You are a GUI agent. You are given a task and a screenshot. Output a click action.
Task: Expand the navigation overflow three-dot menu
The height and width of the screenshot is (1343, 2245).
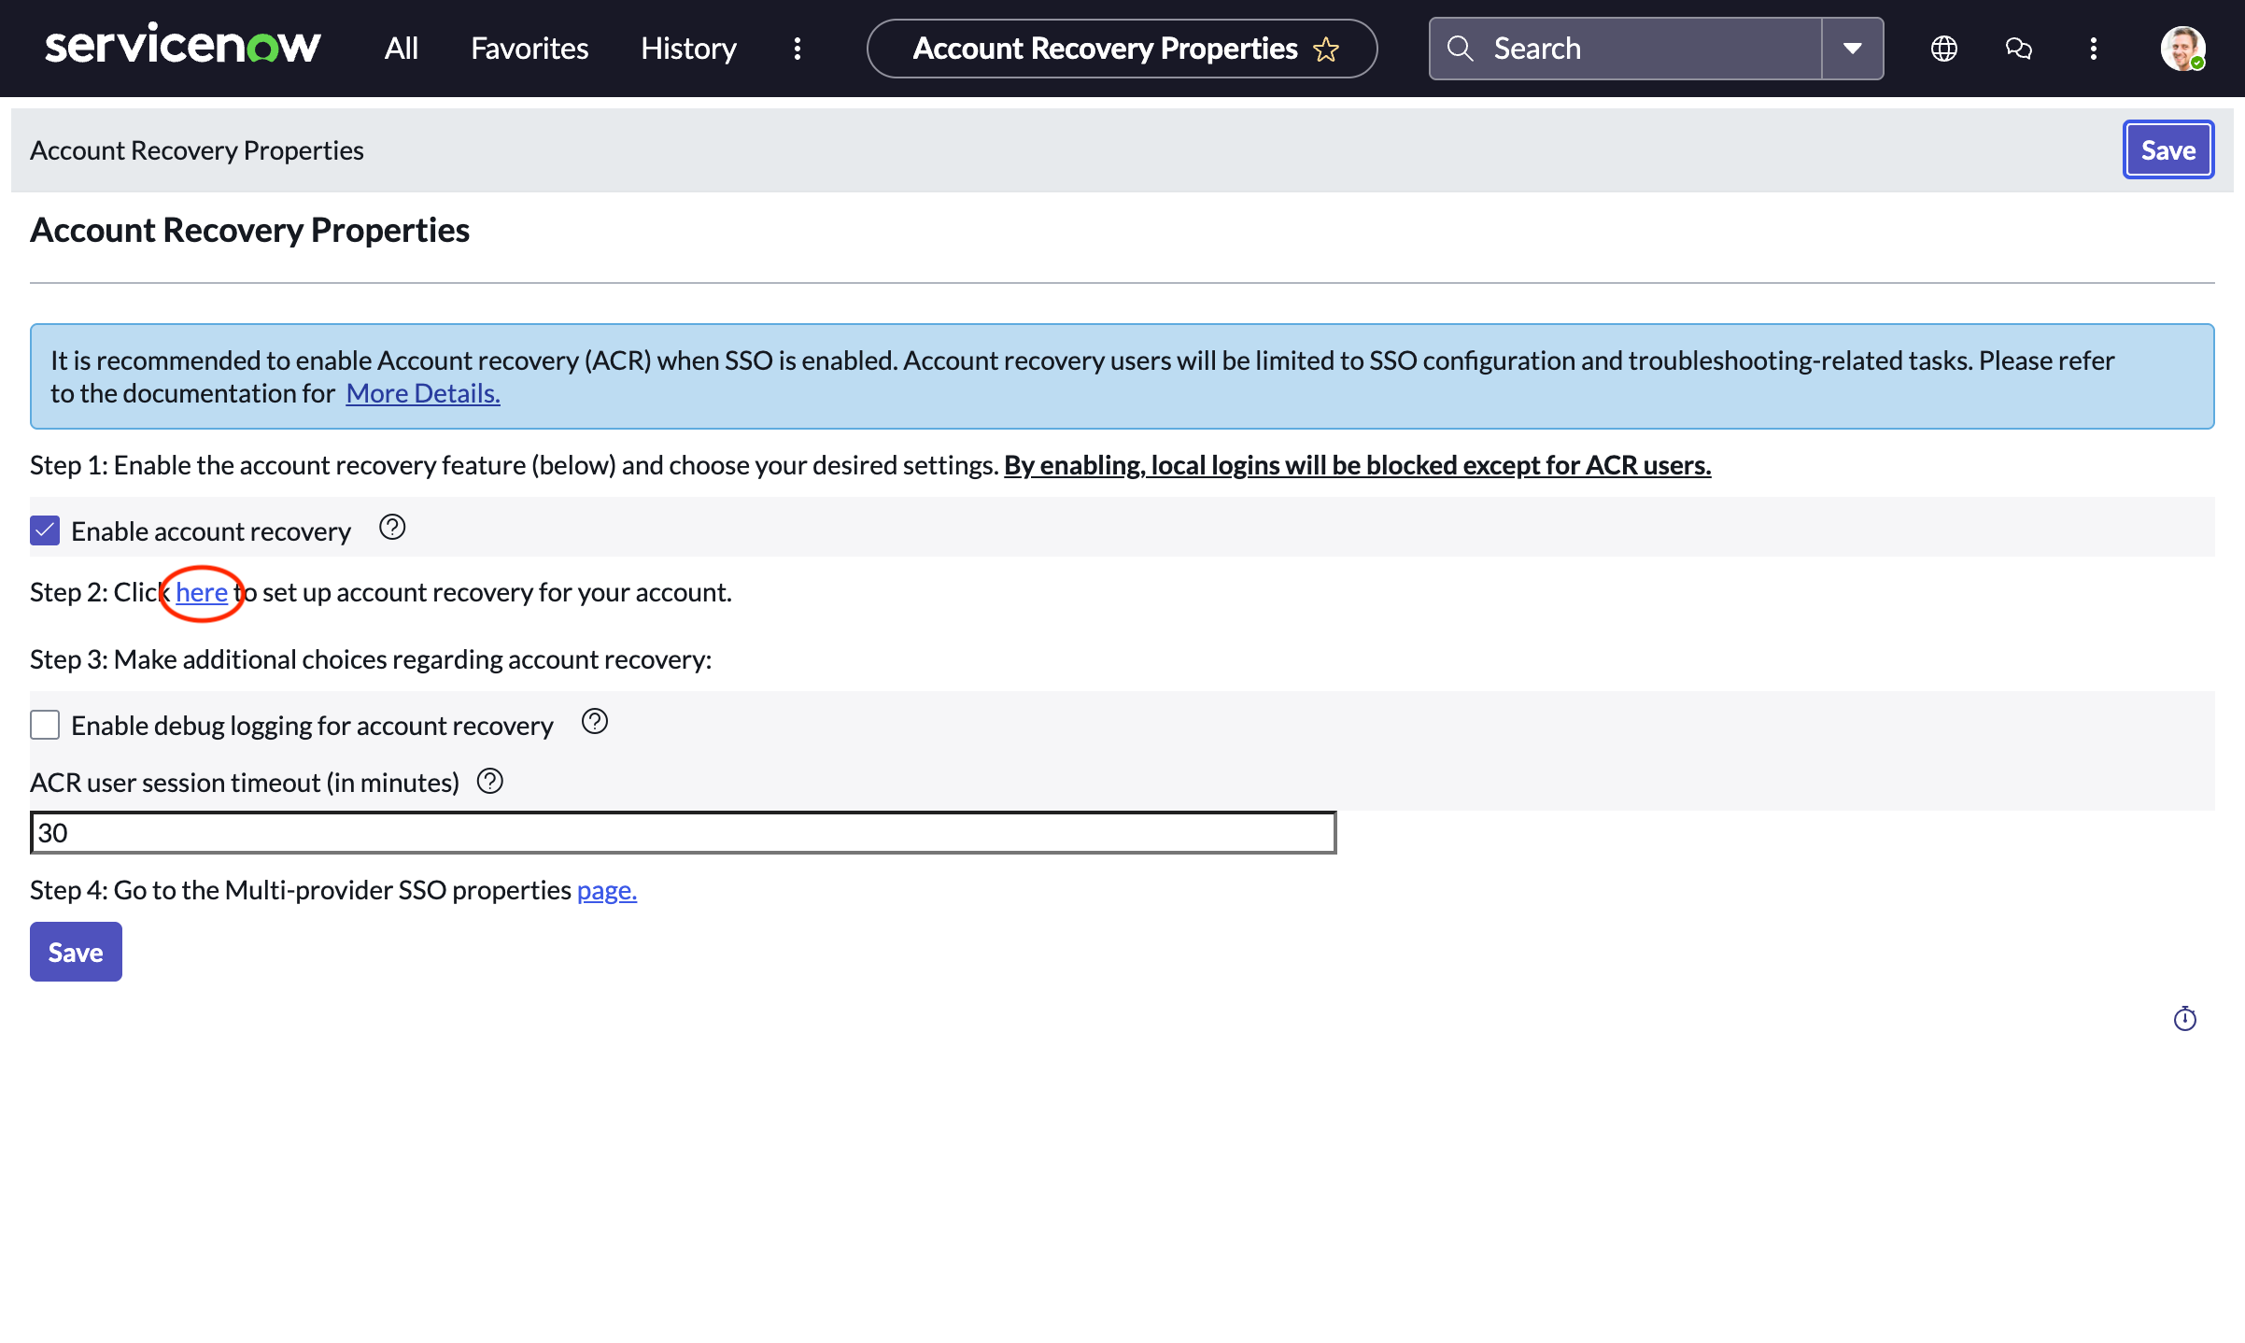click(797, 49)
